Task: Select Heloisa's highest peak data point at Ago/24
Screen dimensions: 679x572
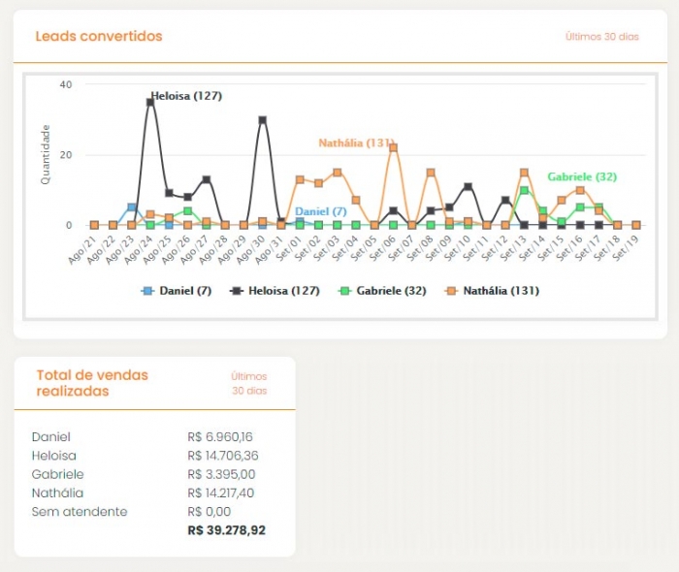Action: pos(150,102)
